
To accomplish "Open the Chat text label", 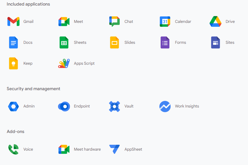I will [129, 22].
